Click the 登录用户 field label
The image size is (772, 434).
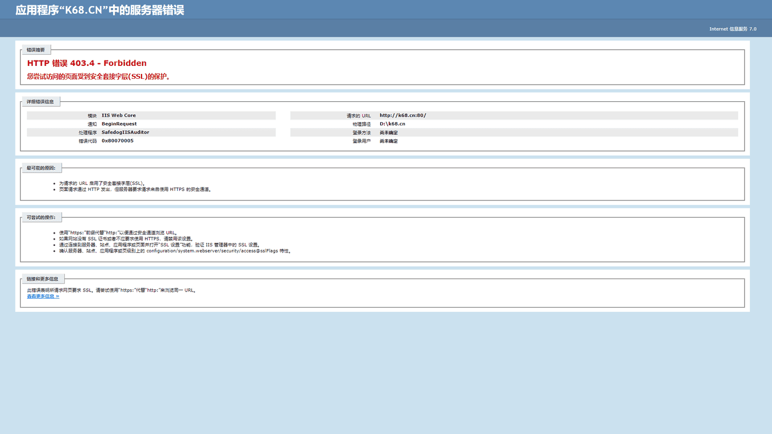coord(362,141)
